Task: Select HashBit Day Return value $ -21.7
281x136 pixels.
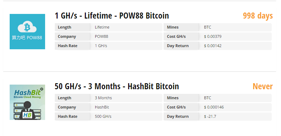Action: 210,116
